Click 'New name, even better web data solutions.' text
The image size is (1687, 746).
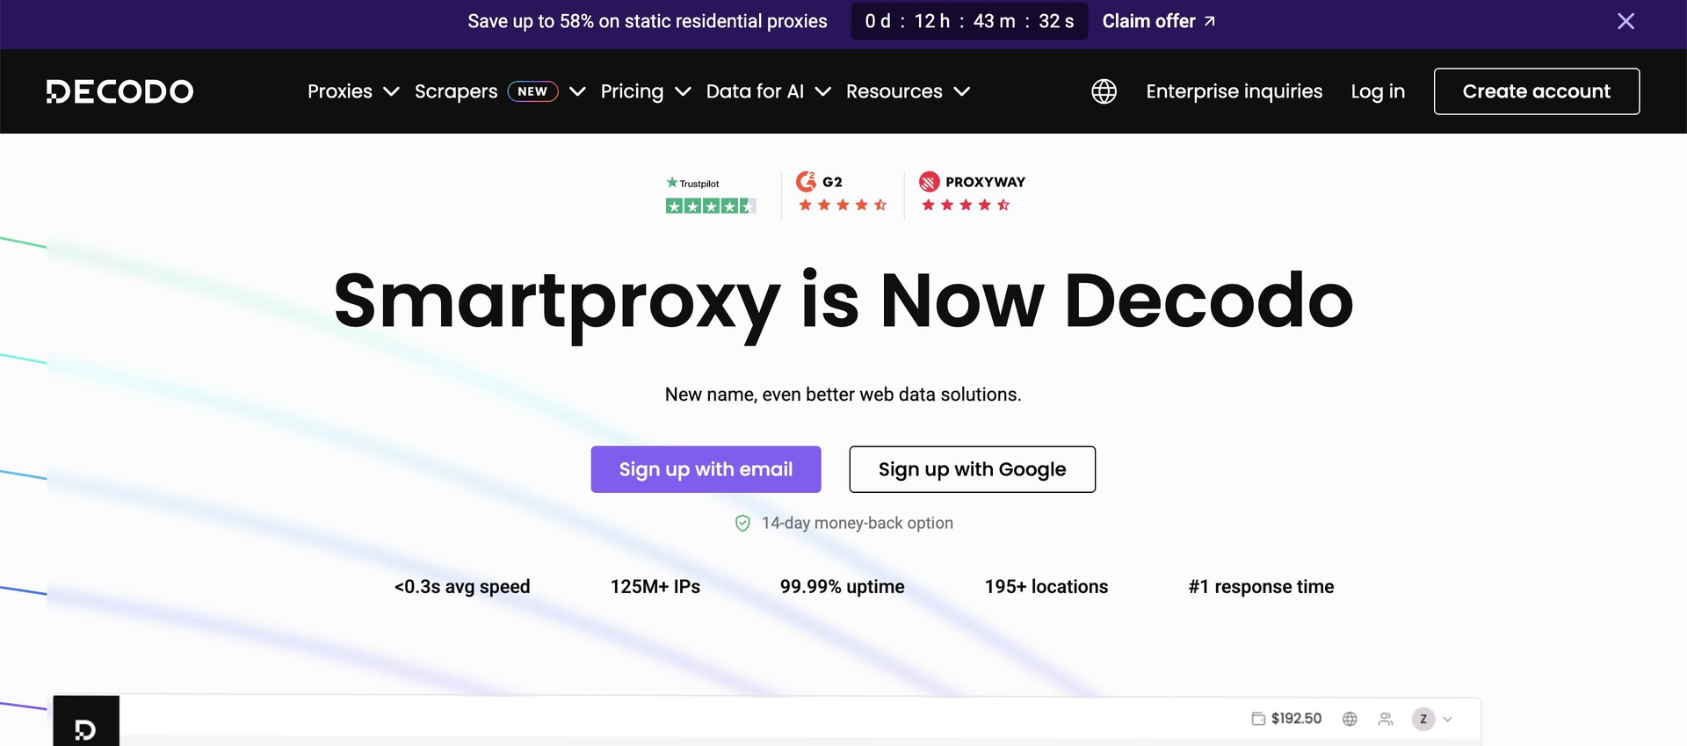pos(843,395)
